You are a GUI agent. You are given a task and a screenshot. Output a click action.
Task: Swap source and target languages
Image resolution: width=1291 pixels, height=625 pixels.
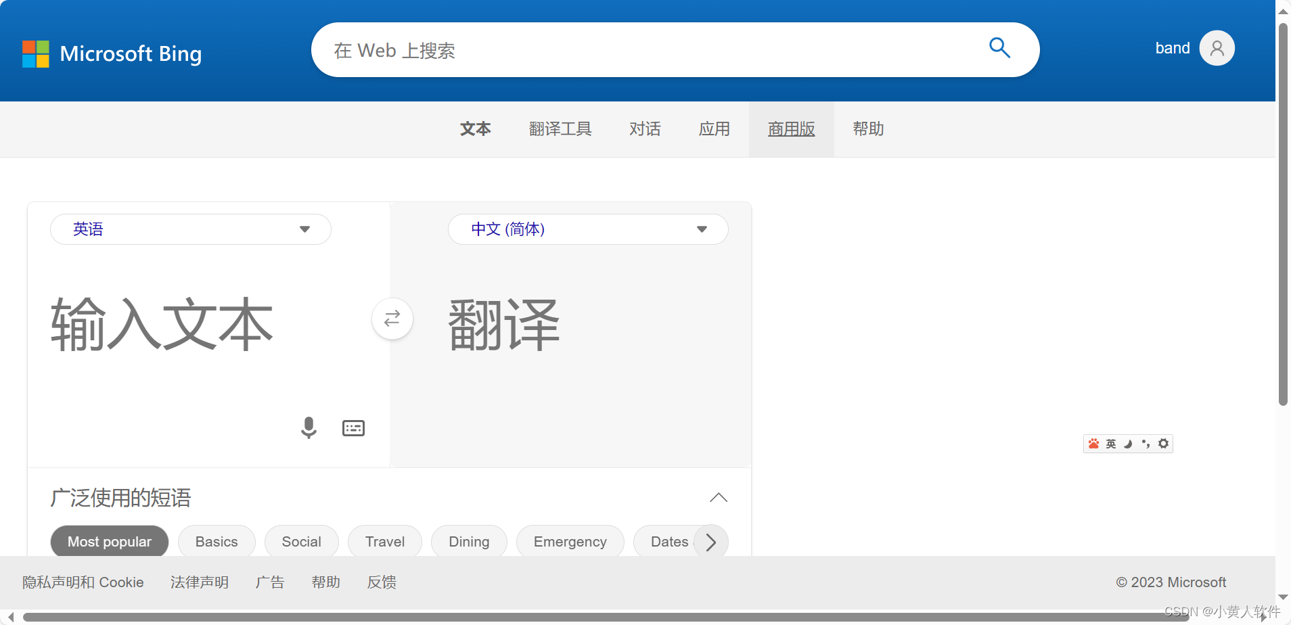click(x=392, y=319)
